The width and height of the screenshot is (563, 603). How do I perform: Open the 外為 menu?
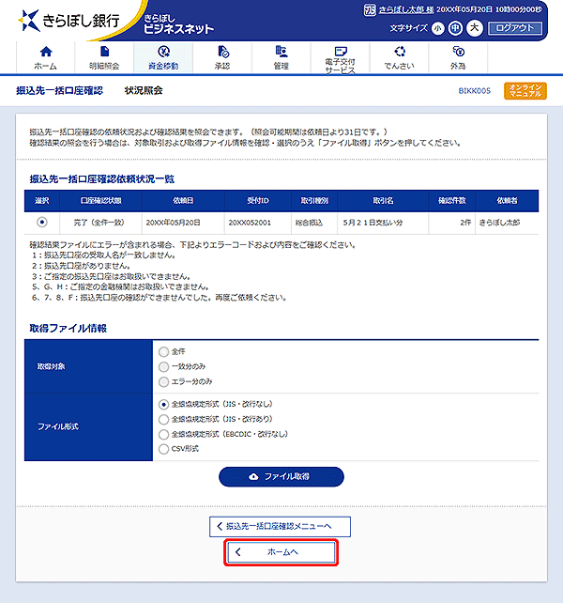click(458, 57)
